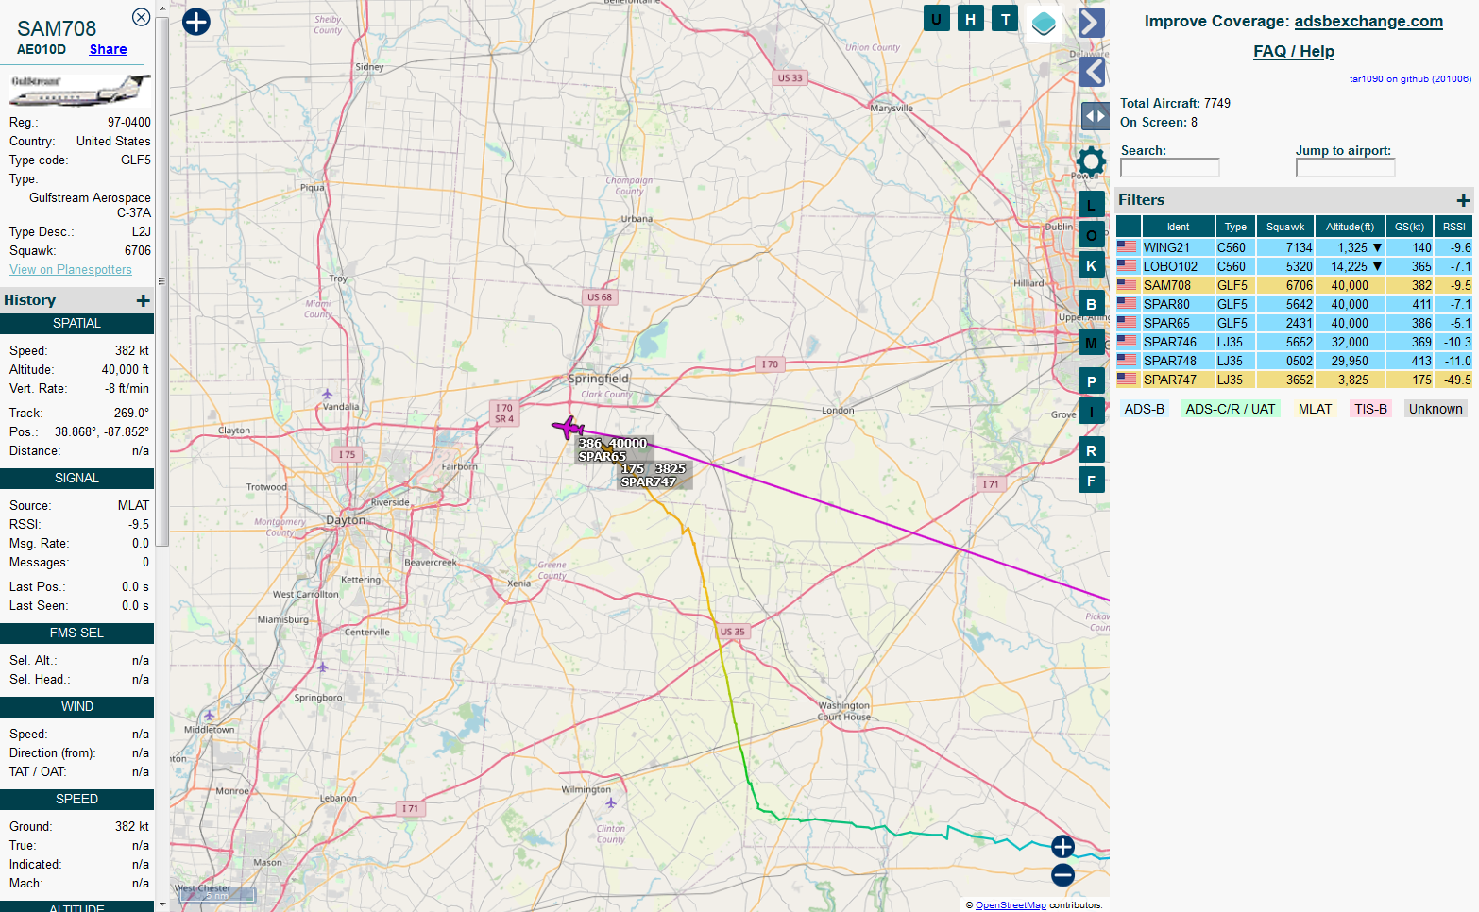Zoom in using the map plus button
Image resolution: width=1479 pixels, height=912 pixels.
click(x=1062, y=847)
